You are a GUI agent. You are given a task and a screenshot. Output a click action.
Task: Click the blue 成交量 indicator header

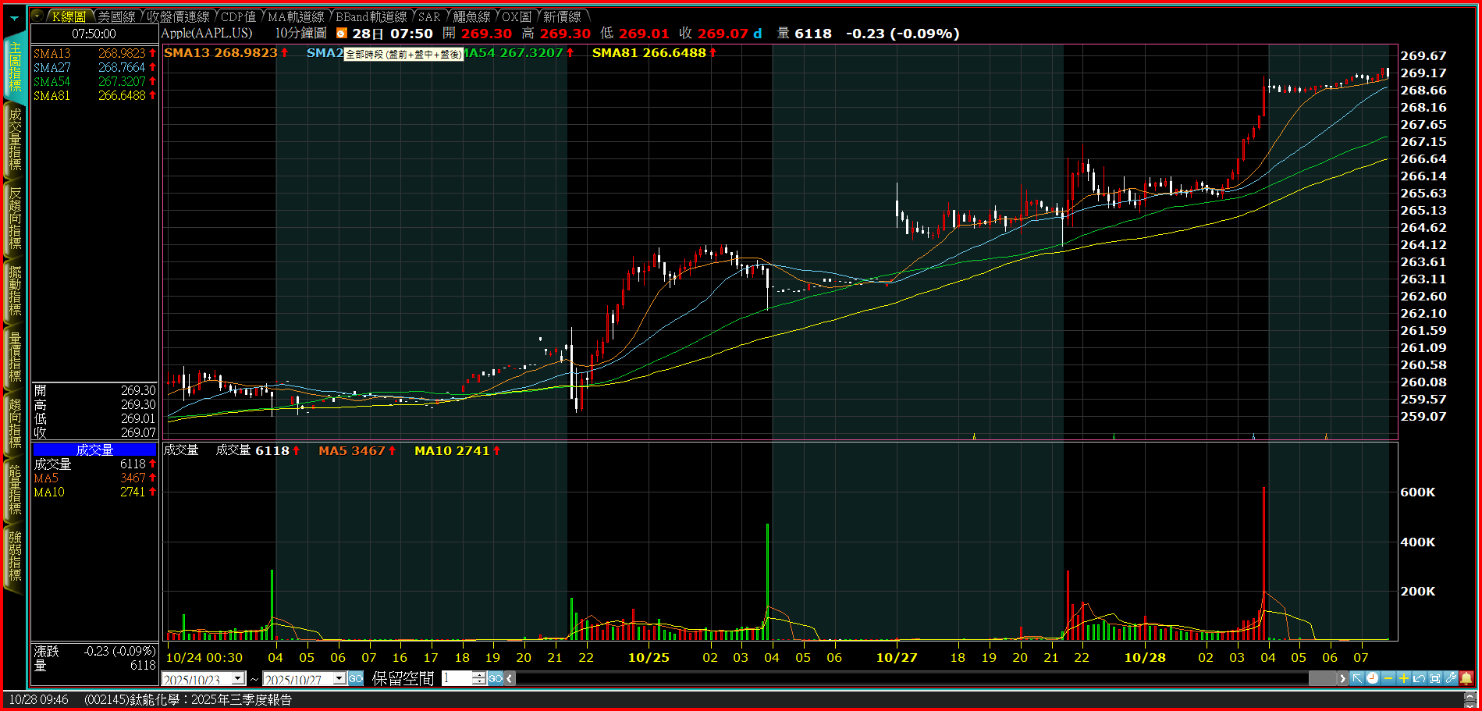point(94,450)
